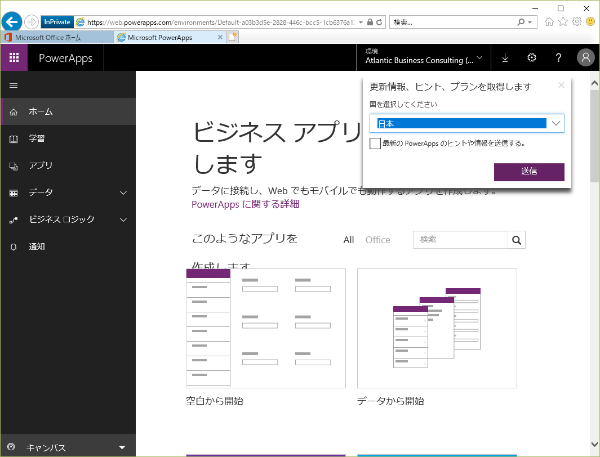Screen dimensions: 600x457
Task: Select アプリ in the sidebar
Action: pos(68,165)
